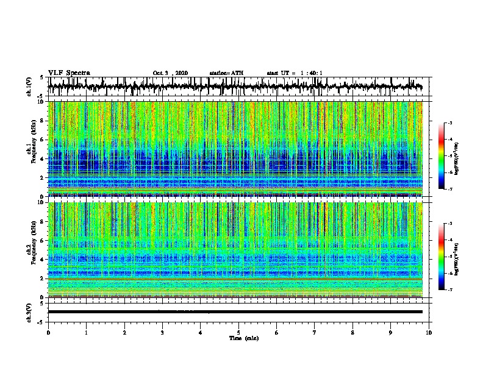
Task: Click time axis tick label '9'
Action: pos(390,333)
